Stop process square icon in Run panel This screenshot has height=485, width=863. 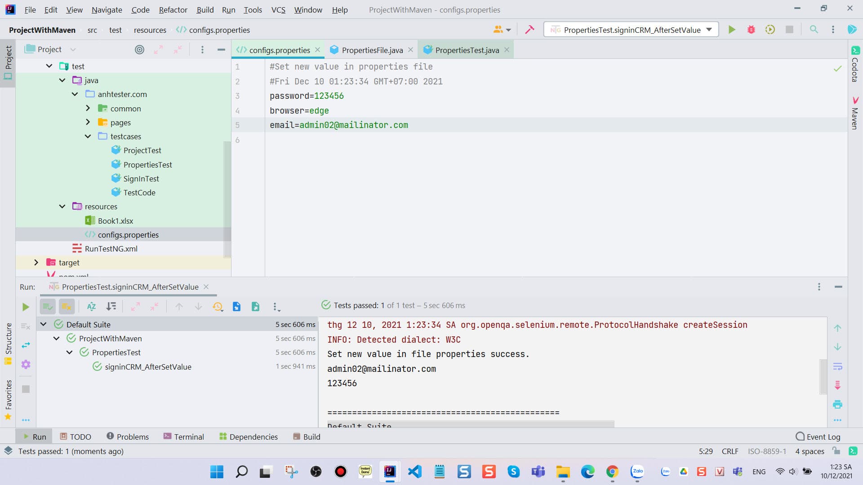pos(26,389)
